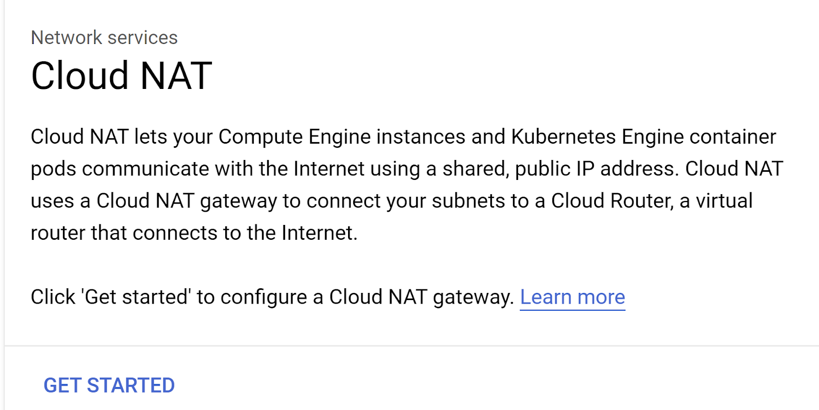The image size is (819, 410).
Task: Click the Network services label
Action: pyautogui.click(x=104, y=38)
